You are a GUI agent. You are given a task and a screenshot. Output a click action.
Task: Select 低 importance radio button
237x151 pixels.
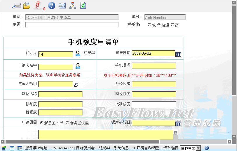(x=149, y=25)
